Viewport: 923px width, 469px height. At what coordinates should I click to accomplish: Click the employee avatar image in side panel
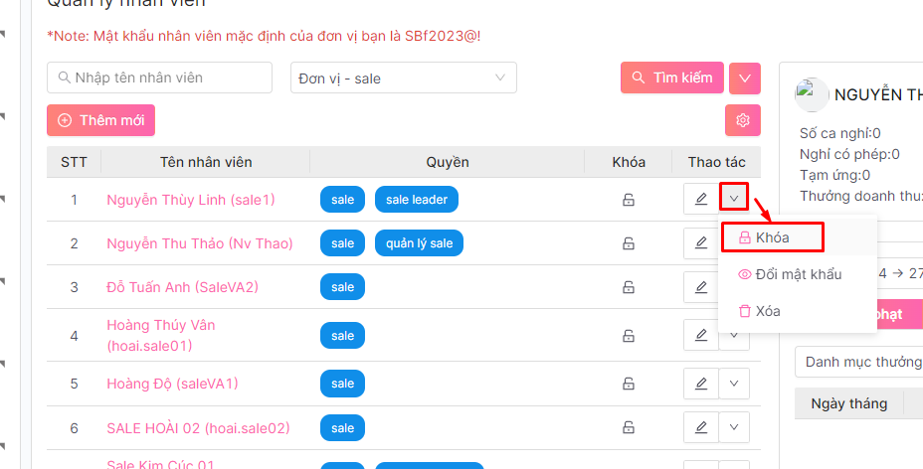pos(812,94)
